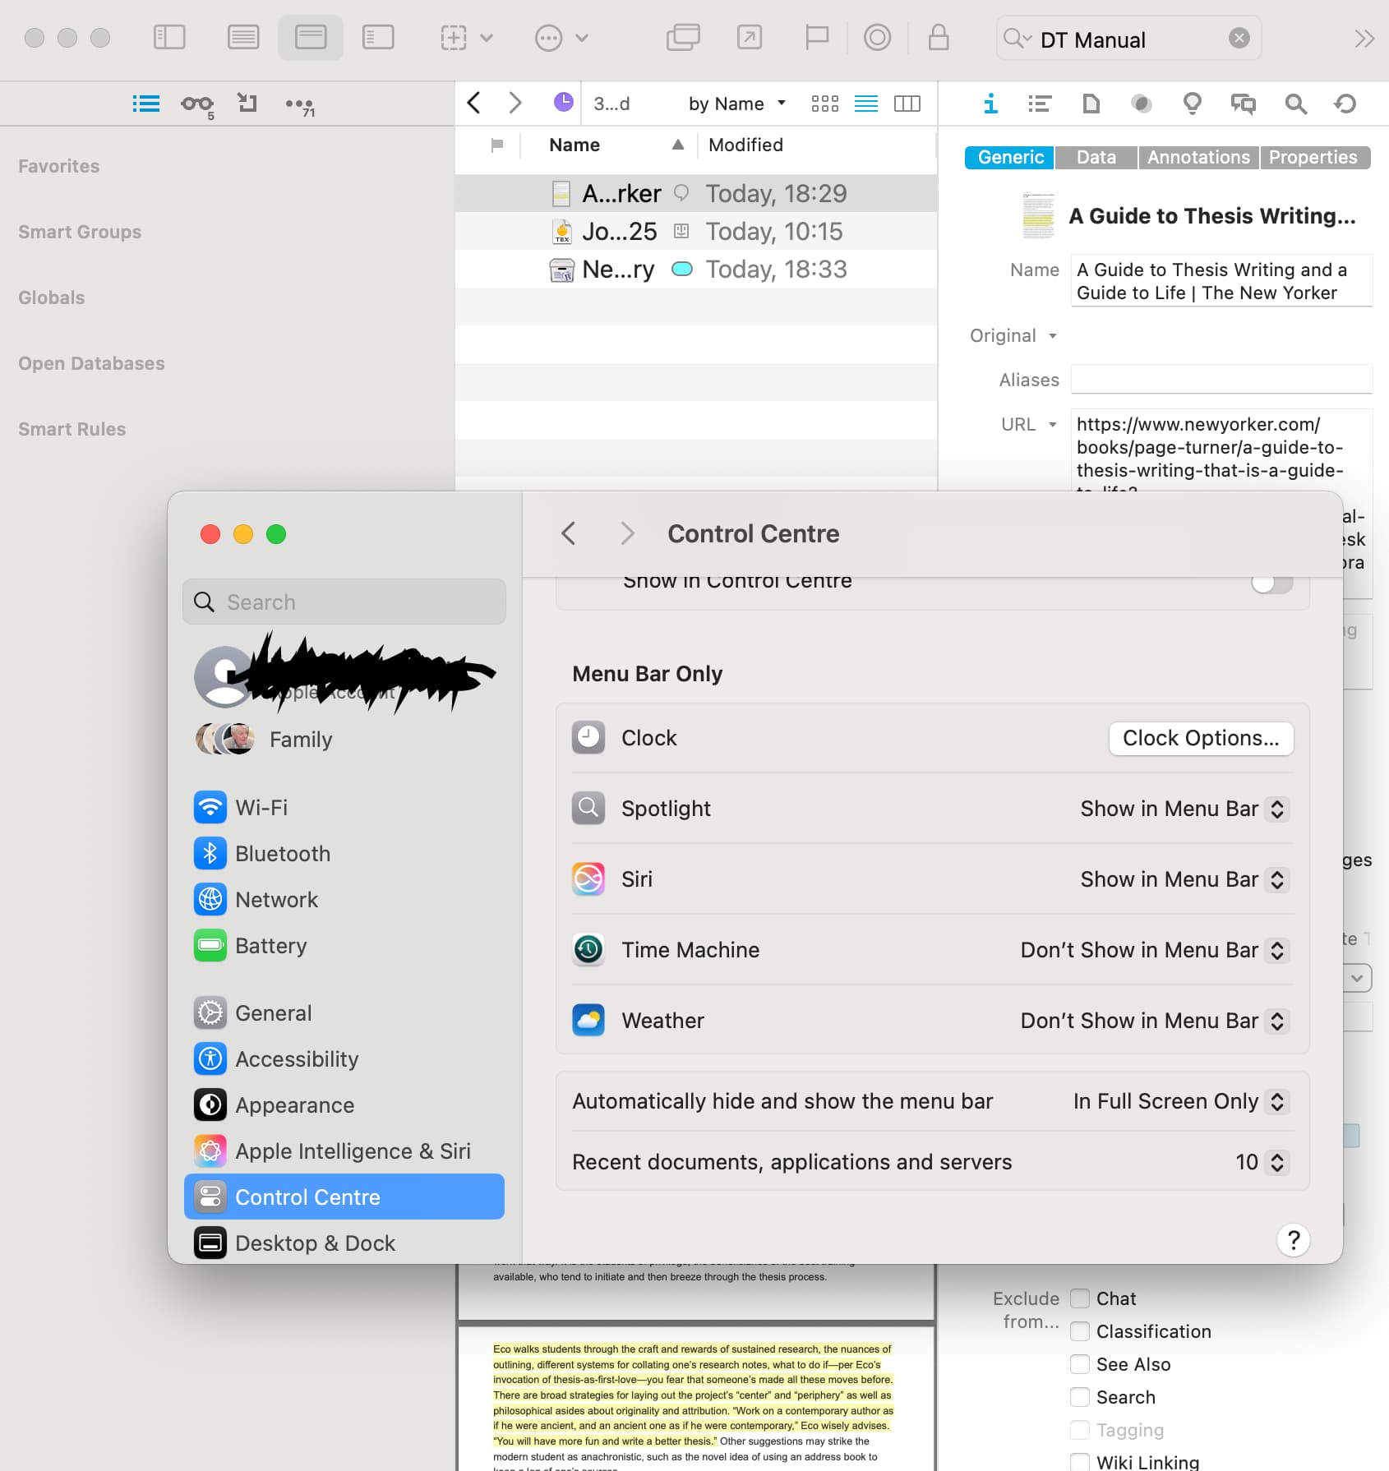Sort list by Modified column header
Viewport: 1389px width, 1471px height.
pos(745,145)
